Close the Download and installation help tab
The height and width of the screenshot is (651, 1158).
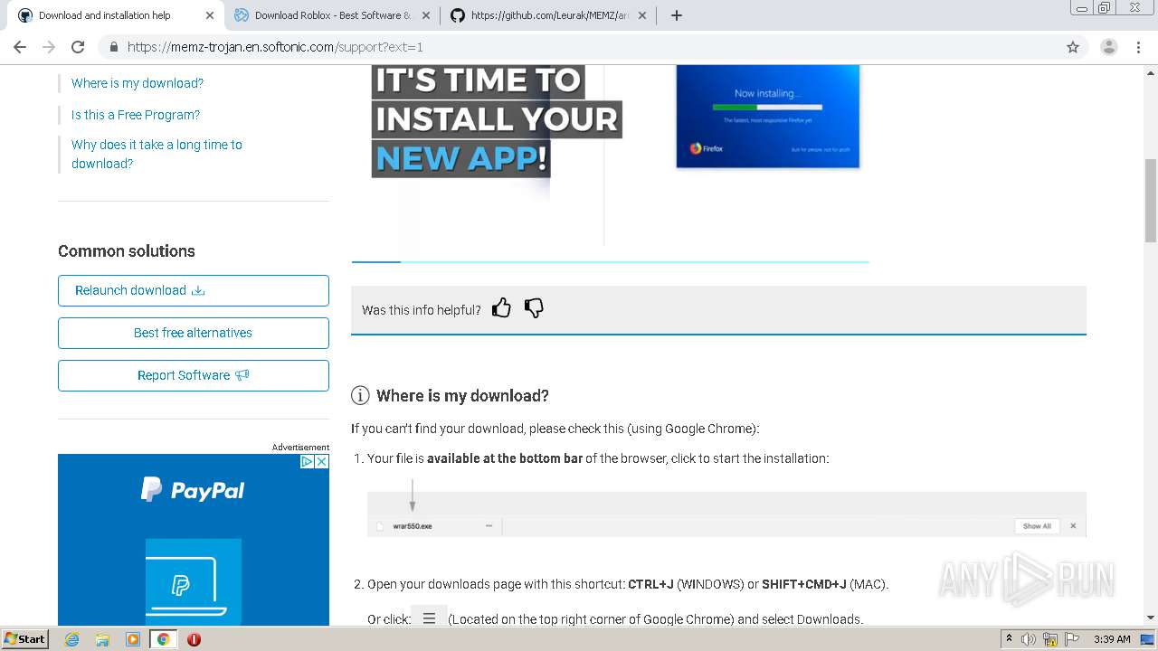click(x=210, y=15)
